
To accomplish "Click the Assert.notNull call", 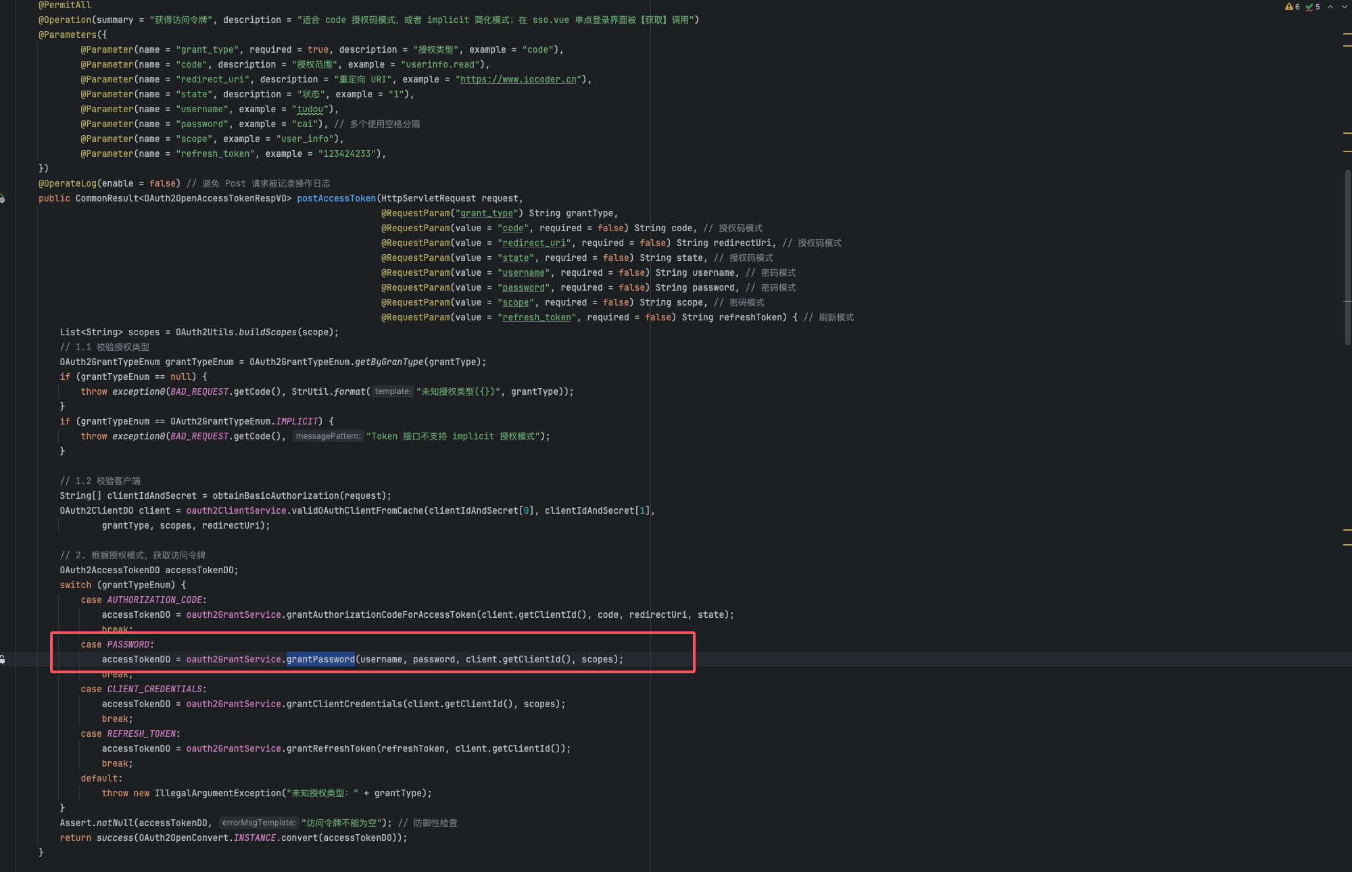I will click(x=97, y=823).
